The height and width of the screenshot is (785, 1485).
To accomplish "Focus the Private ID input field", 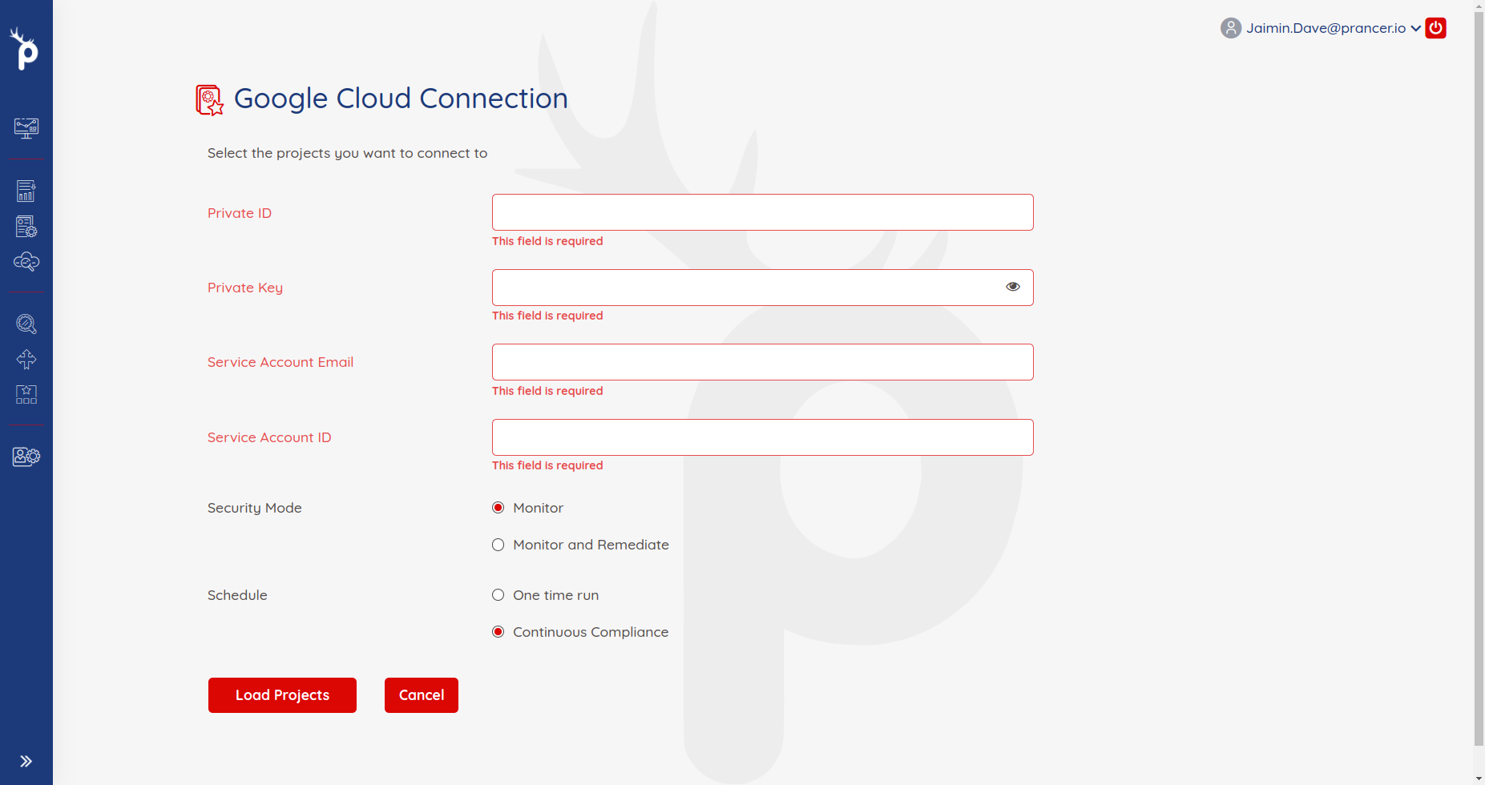I will (x=763, y=212).
